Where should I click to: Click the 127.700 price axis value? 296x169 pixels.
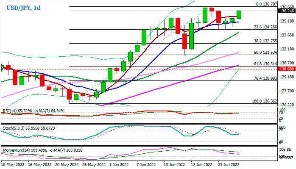(x=287, y=91)
